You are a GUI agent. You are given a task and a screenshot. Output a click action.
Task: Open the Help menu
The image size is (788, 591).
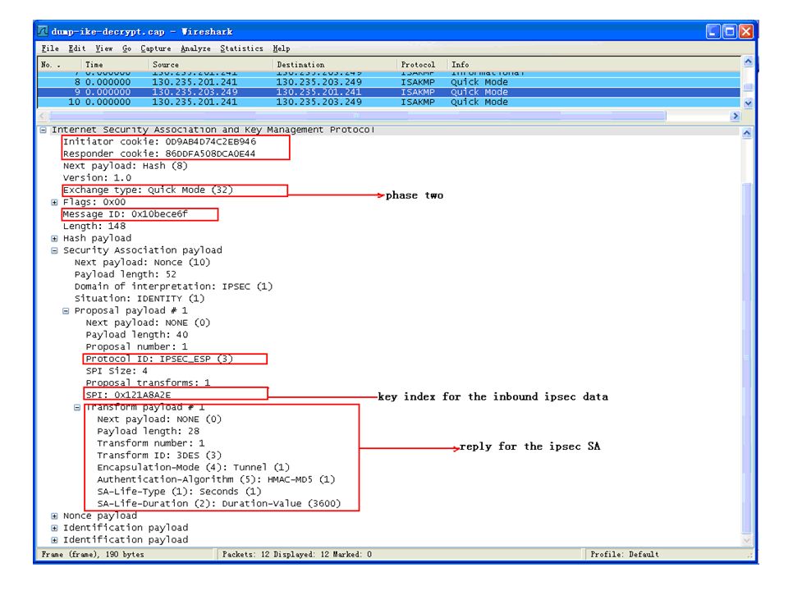(282, 48)
